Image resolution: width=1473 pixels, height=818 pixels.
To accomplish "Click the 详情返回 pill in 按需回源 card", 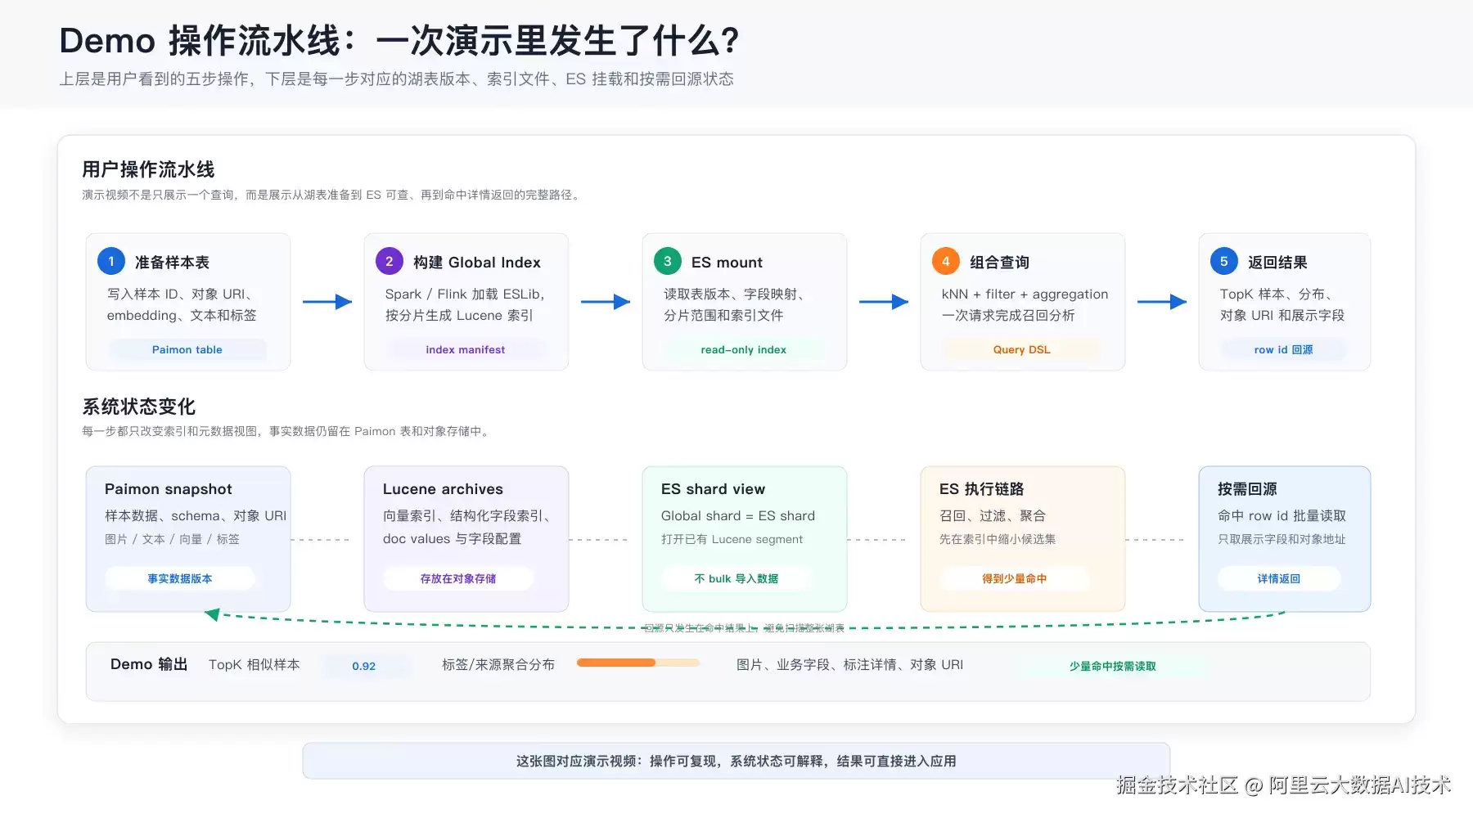I will [x=1279, y=578].
